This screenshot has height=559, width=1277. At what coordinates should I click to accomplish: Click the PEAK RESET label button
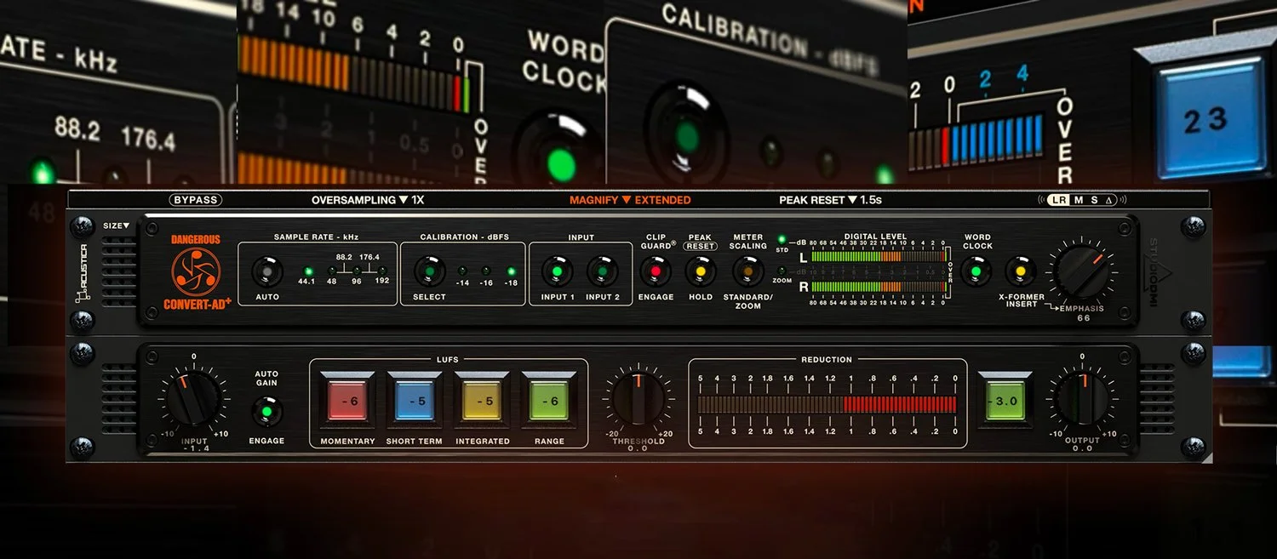pyautogui.click(x=700, y=246)
